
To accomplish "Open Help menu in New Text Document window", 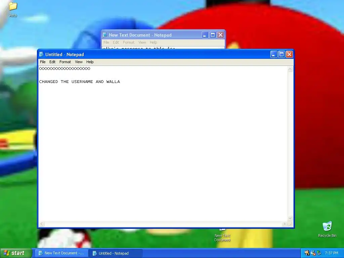I will click(x=153, y=42).
